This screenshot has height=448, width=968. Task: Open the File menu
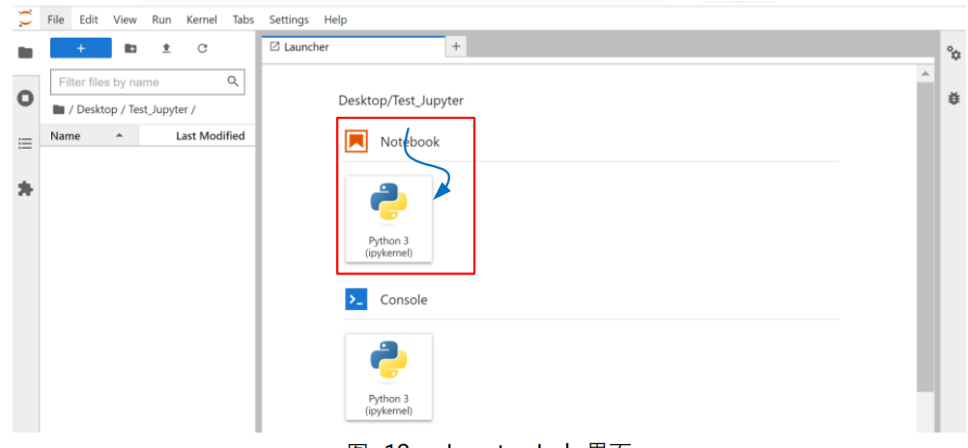tap(56, 19)
